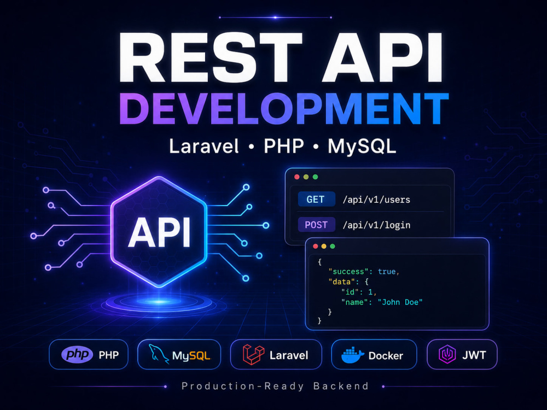Select the Docker badge label text

click(x=386, y=356)
